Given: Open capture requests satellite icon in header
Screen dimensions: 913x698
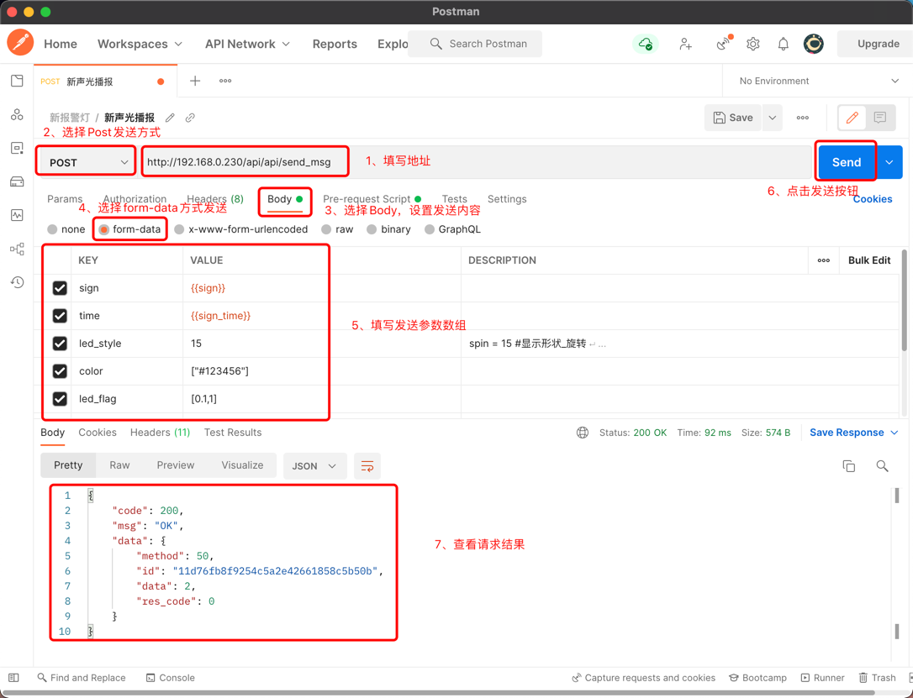Looking at the screenshot, I should pyautogui.click(x=724, y=43).
